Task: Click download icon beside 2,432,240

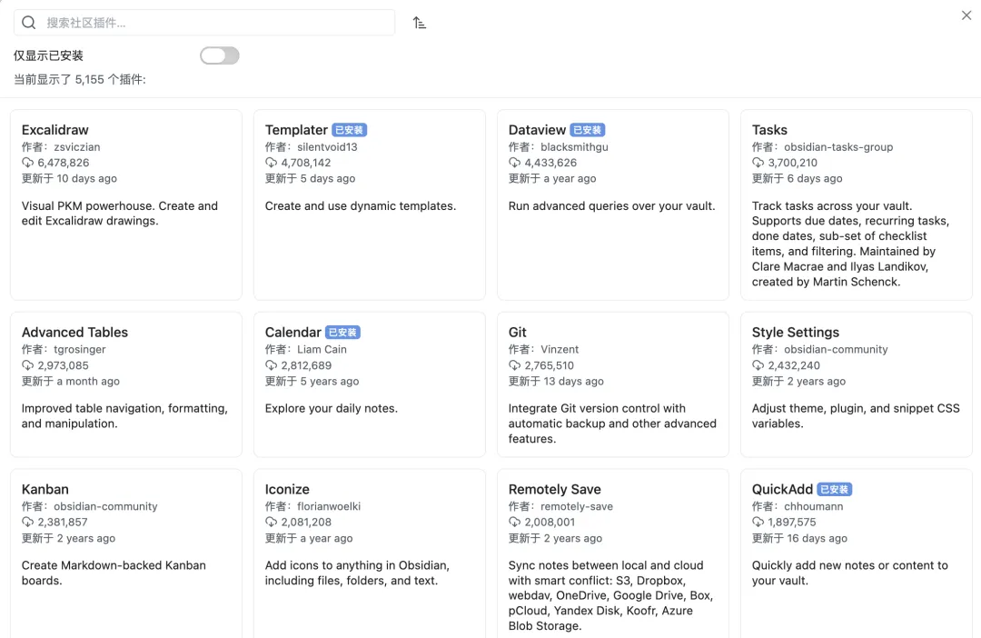Action: tap(758, 365)
